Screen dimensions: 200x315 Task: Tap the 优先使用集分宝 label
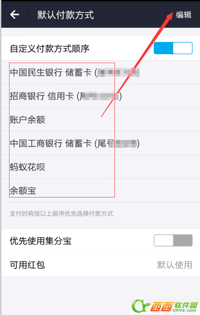[41, 241]
